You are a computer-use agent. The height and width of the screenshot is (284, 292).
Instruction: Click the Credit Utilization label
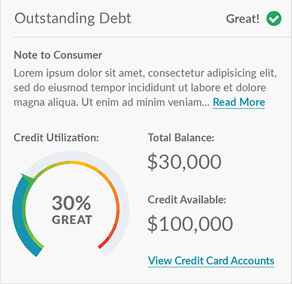(x=56, y=137)
